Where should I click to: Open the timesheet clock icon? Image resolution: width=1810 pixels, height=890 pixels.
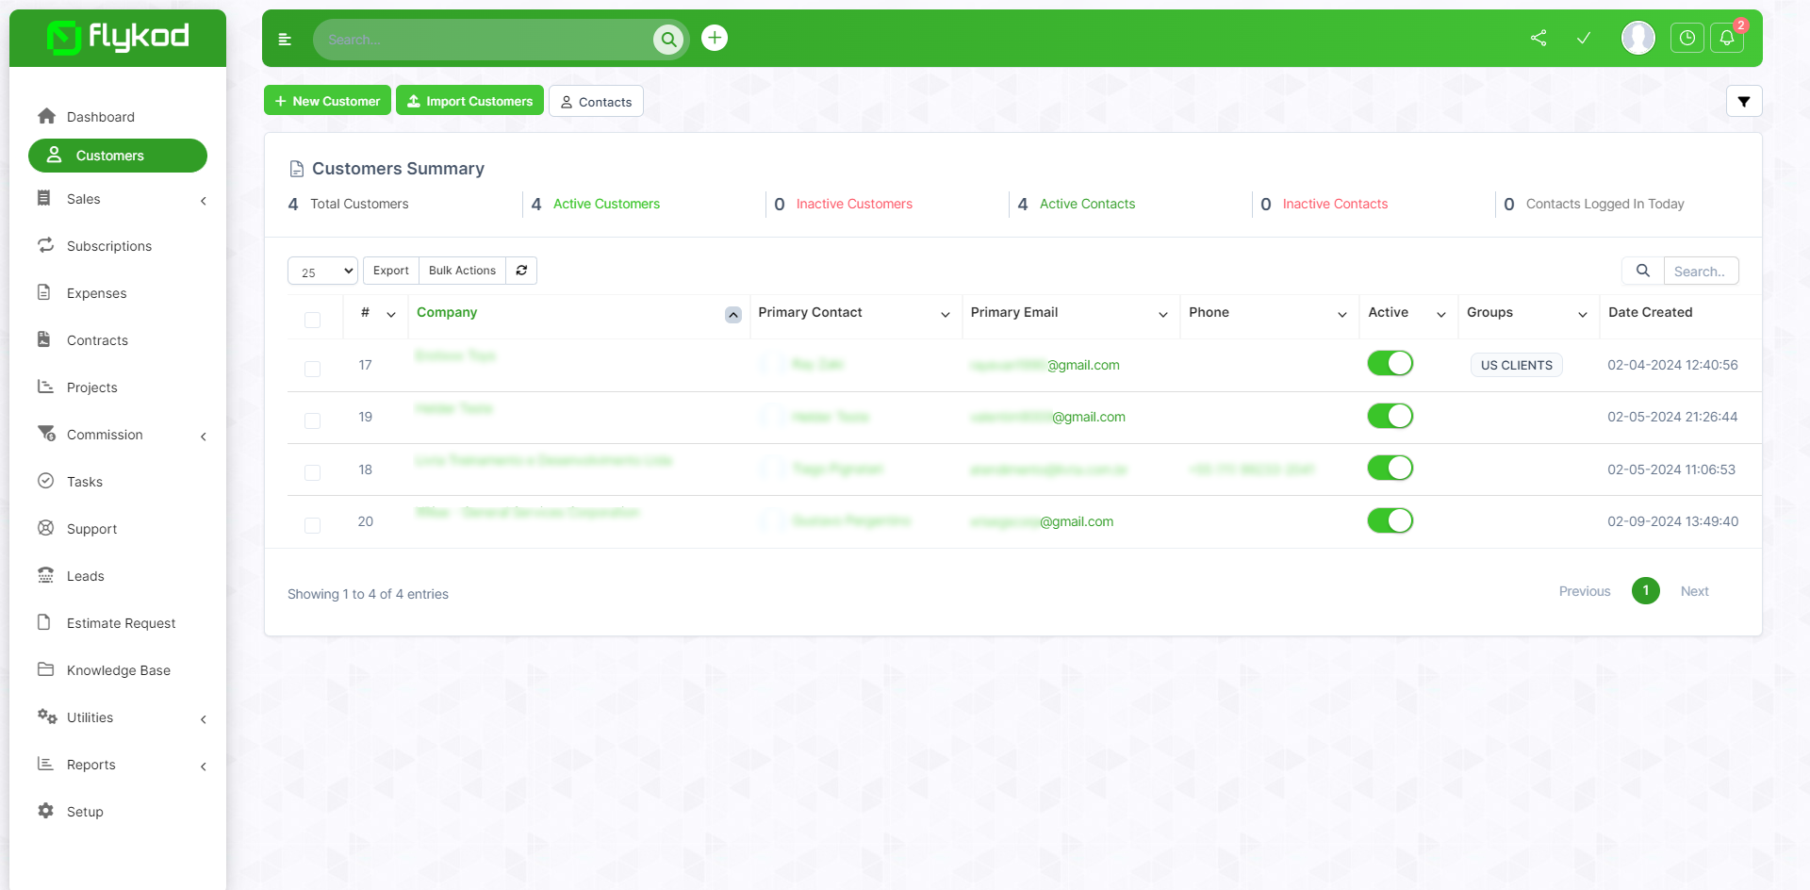(1687, 37)
